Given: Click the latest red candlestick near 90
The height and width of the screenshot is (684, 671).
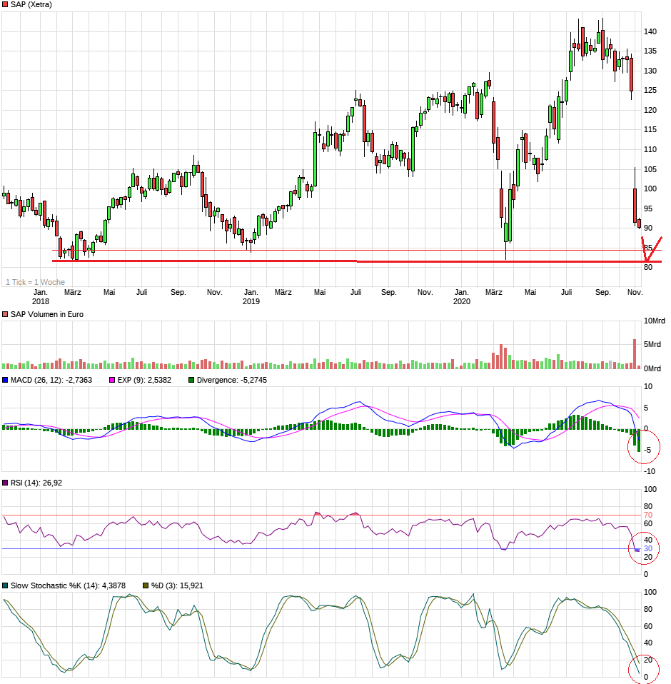Looking at the screenshot, I should click(639, 223).
